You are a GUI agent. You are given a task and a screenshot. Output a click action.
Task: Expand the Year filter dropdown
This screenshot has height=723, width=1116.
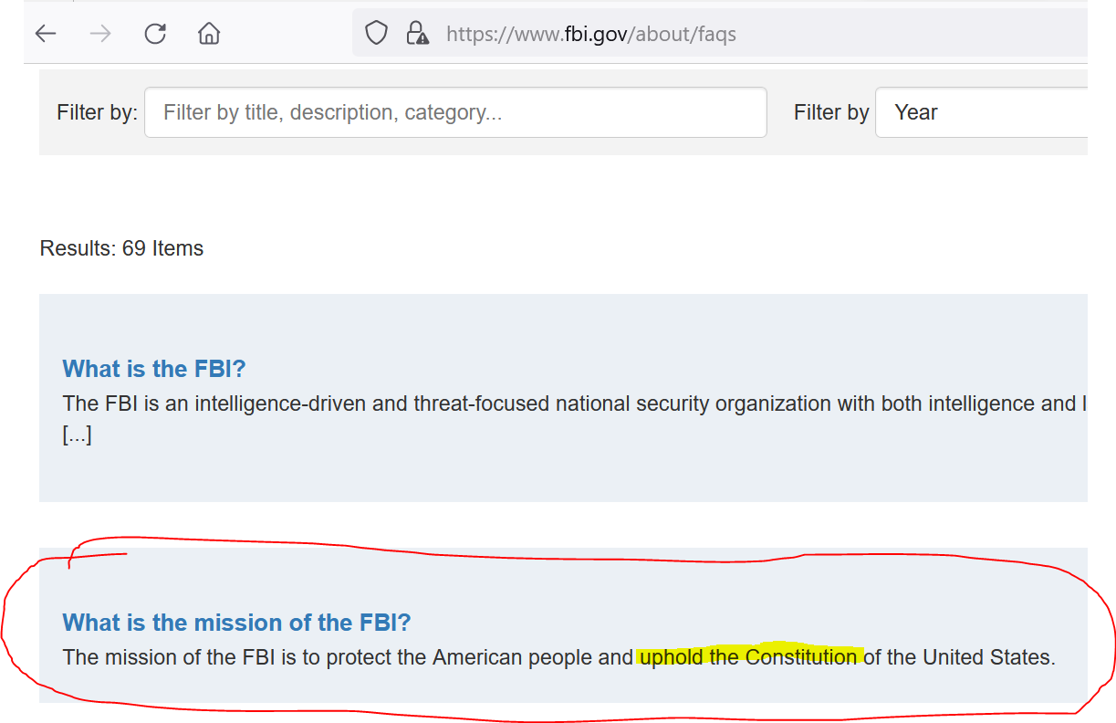tap(981, 112)
